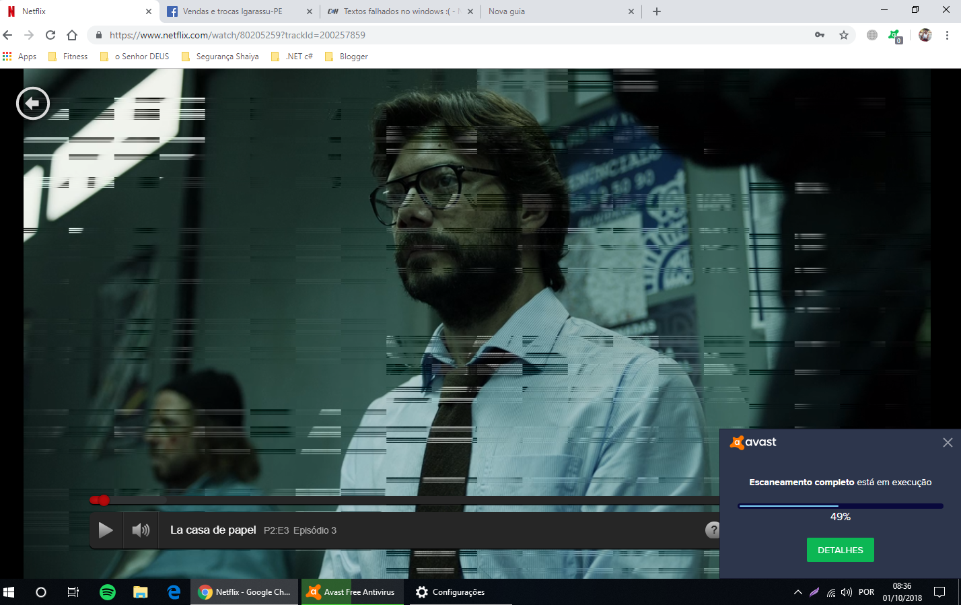Open the Blogger bookmark folder
The height and width of the screenshot is (605, 961).
(347, 57)
